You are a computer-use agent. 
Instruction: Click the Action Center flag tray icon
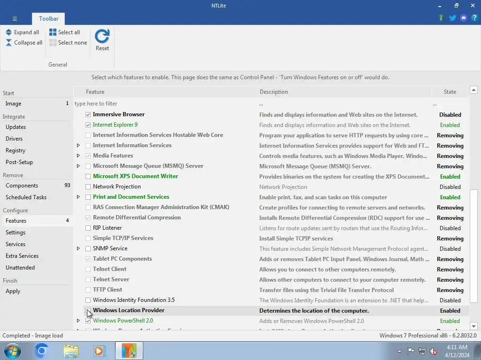coord(411,351)
